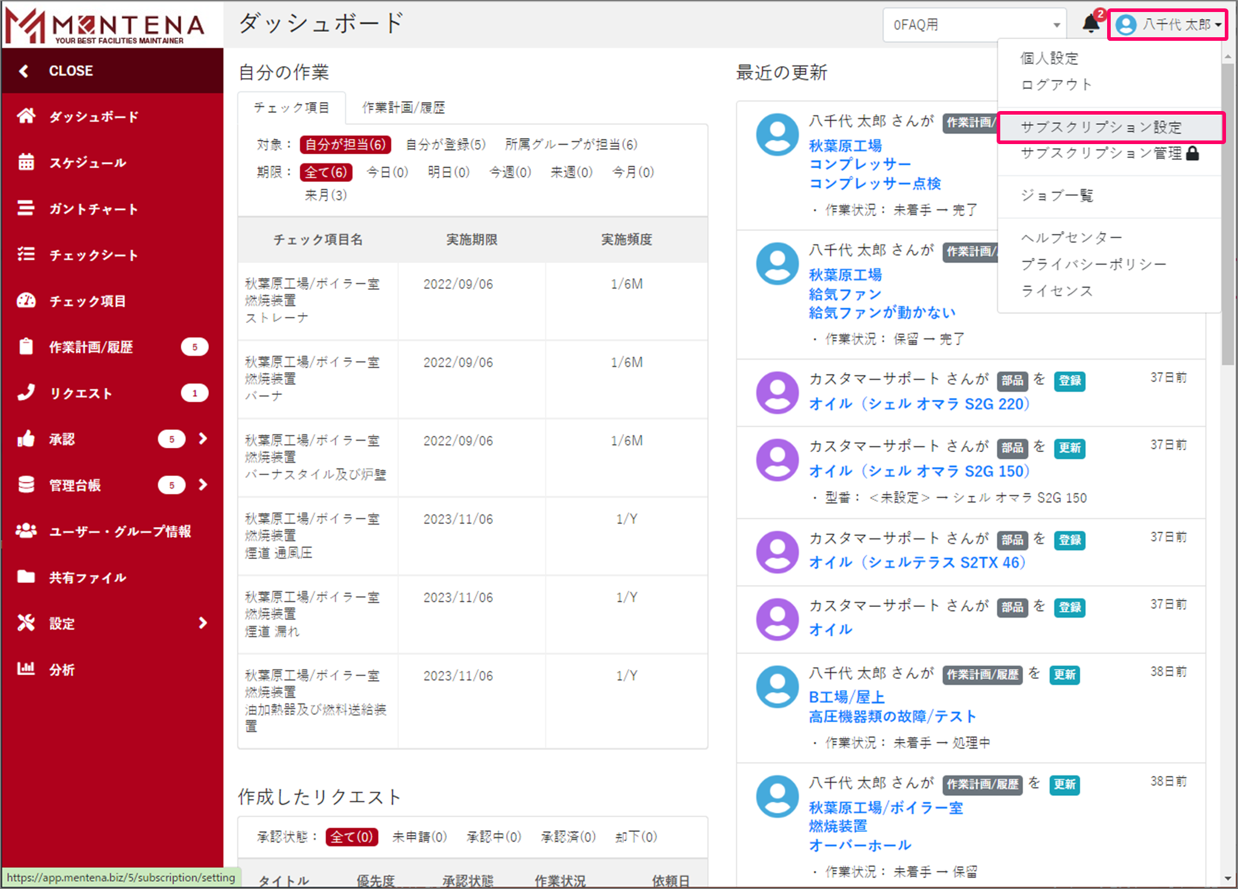Viewport: 1238px width, 889px height.
Task: Open Gantt chart sidebar icon
Action: (26, 208)
